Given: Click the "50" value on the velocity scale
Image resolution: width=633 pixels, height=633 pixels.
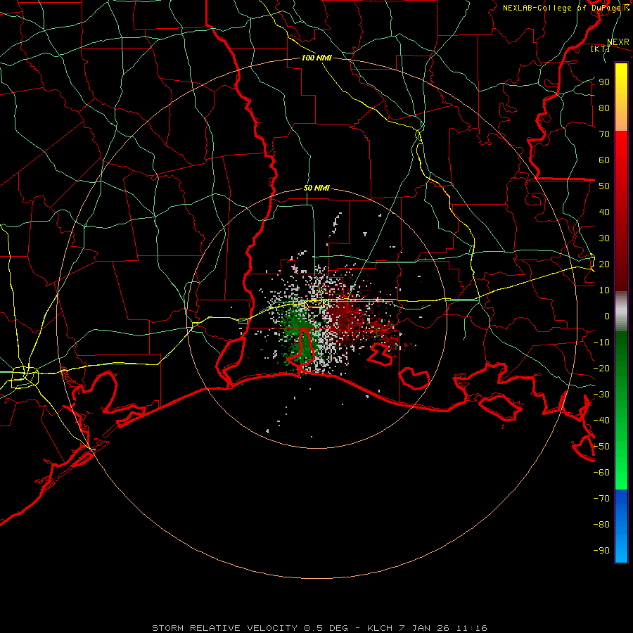Looking at the screenshot, I should point(604,186).
